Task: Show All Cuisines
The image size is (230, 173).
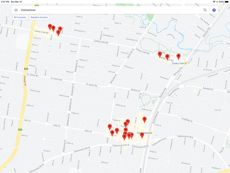Action: point(20,17)
